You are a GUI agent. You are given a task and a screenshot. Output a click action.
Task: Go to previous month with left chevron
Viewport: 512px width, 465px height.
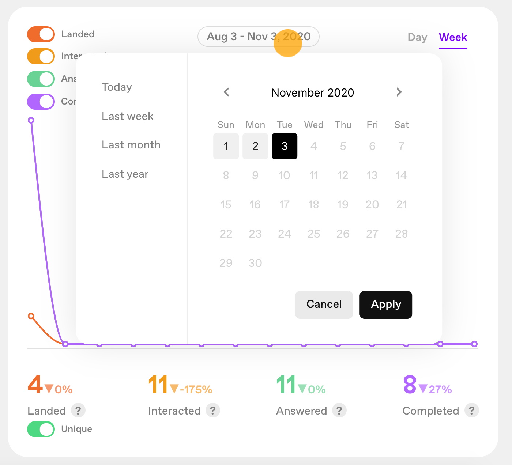pos(226,92)
